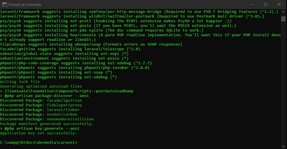Click the "Writing lock file" output line
Image resolution: width=287 pixels, height=149 pixels.
pos(20,82)
